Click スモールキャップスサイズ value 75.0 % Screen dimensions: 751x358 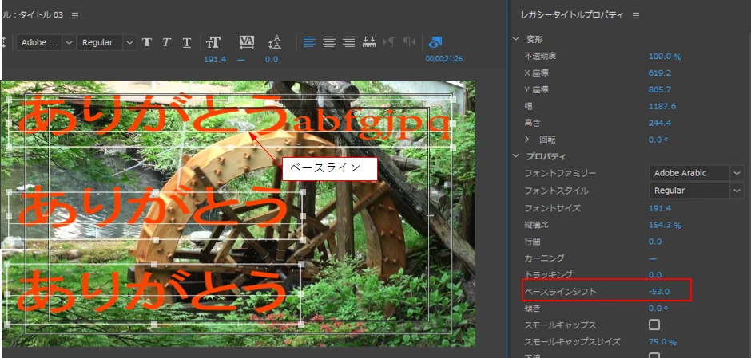point(662,342)
